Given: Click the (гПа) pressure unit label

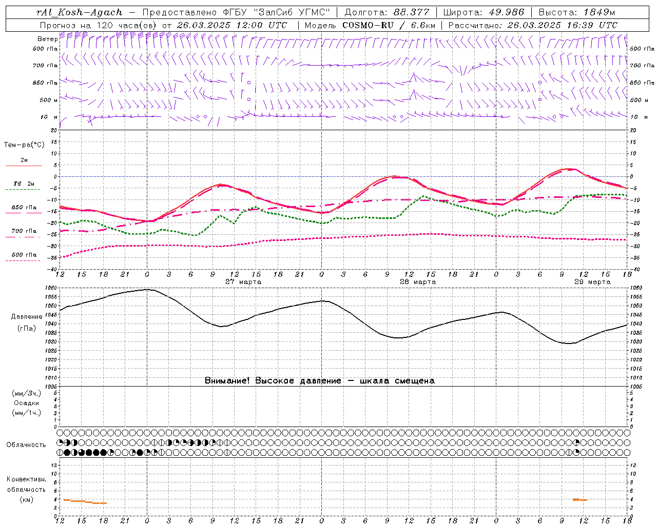Looking at the screenshot, I should coord(27,329).
